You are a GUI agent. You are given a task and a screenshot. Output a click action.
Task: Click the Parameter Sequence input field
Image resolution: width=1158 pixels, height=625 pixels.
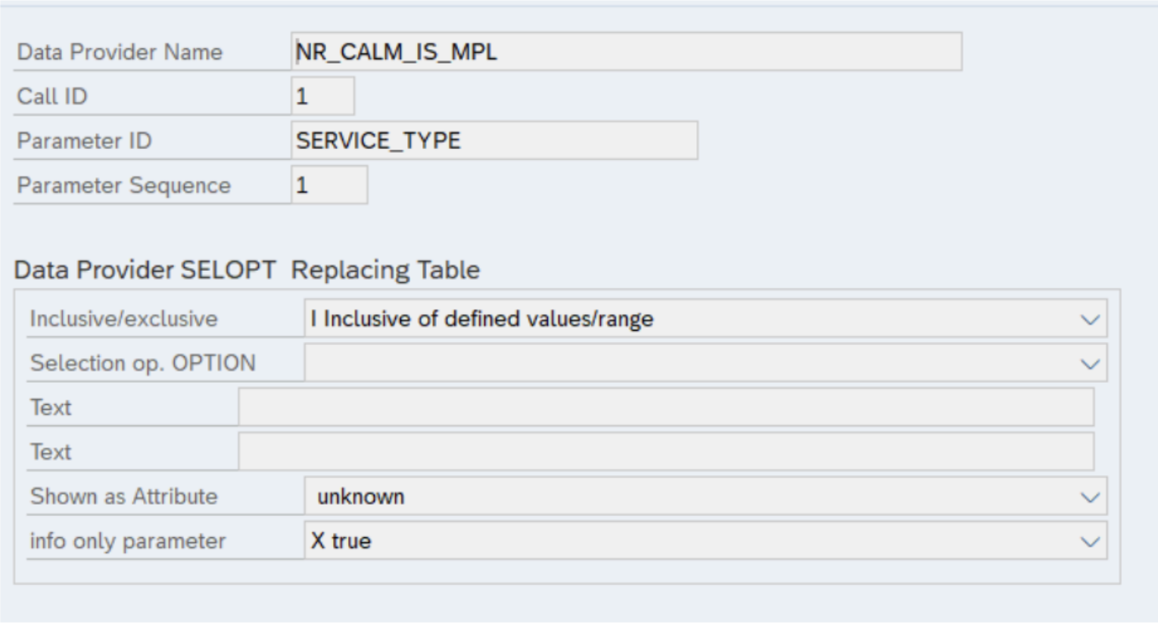[x=329, y=185]
